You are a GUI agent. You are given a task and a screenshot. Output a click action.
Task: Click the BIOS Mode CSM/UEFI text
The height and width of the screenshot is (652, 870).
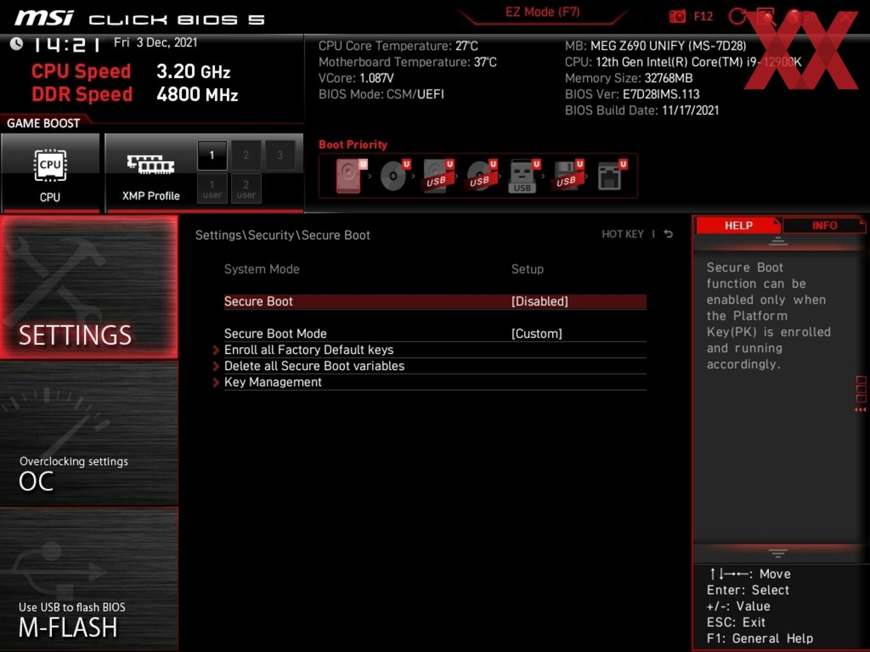coord(381,95)
